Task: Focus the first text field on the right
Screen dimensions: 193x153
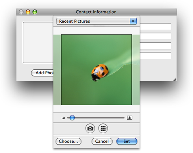Action: (155, 27)
